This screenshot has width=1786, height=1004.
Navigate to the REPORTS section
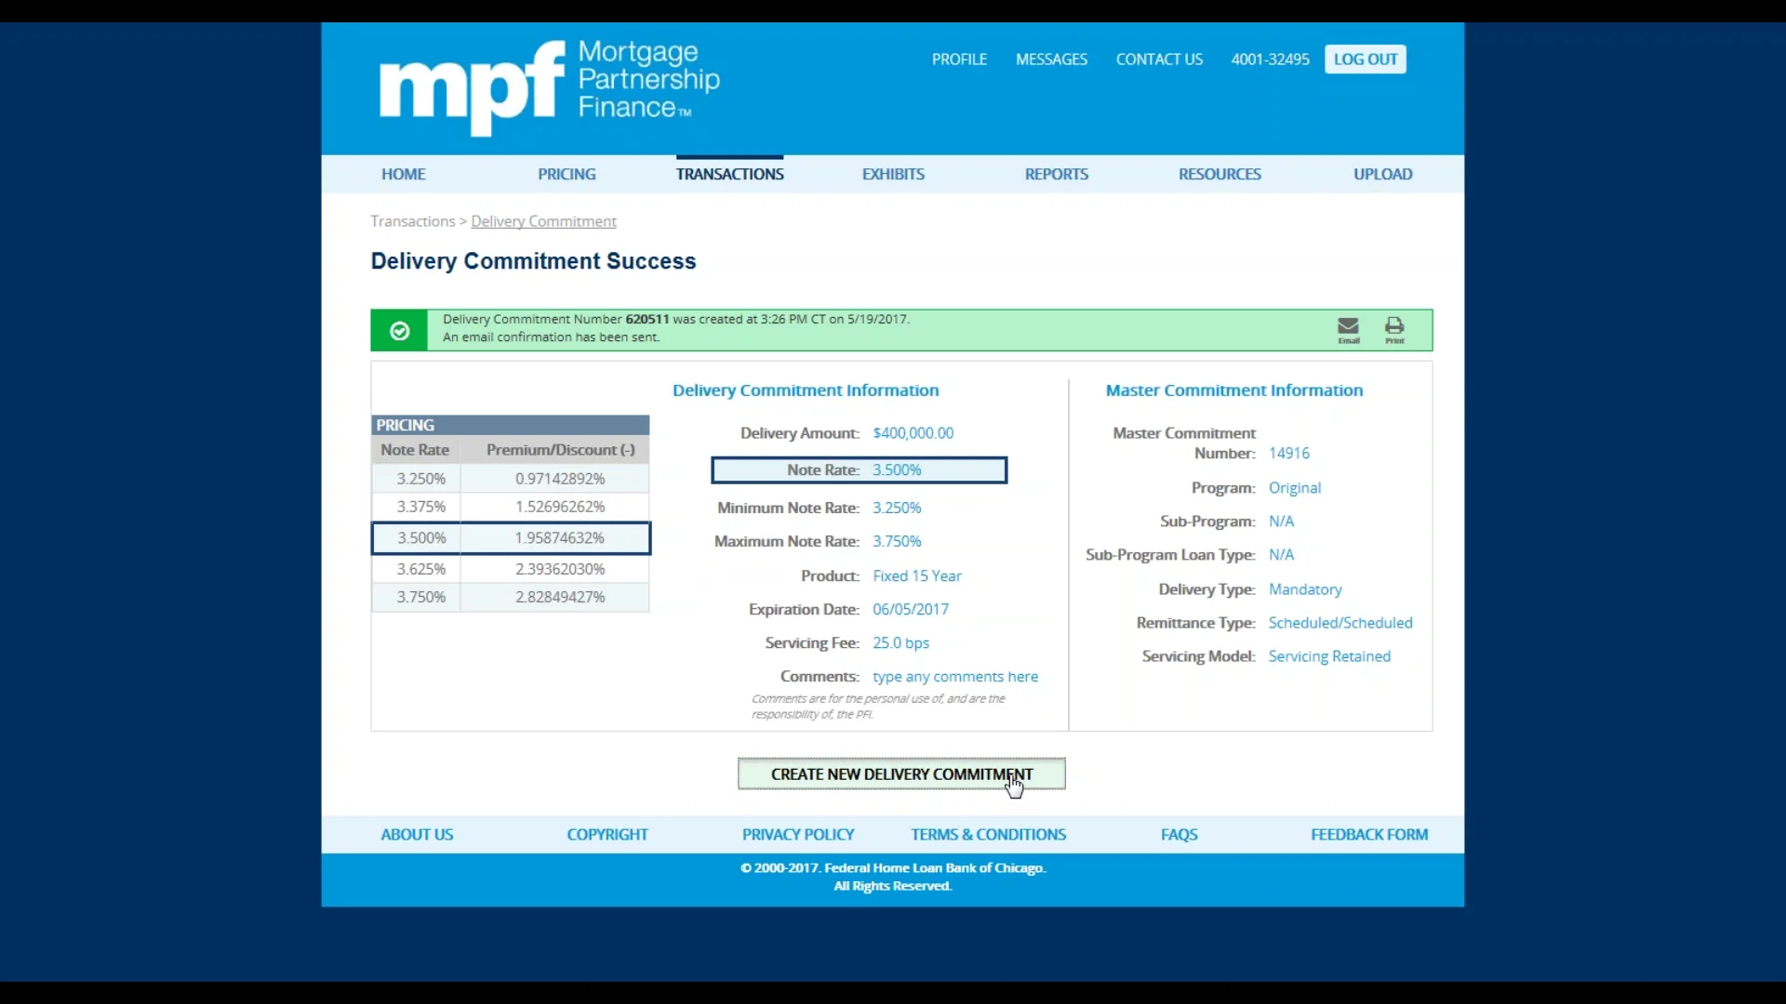click(x=1056, y=174)
